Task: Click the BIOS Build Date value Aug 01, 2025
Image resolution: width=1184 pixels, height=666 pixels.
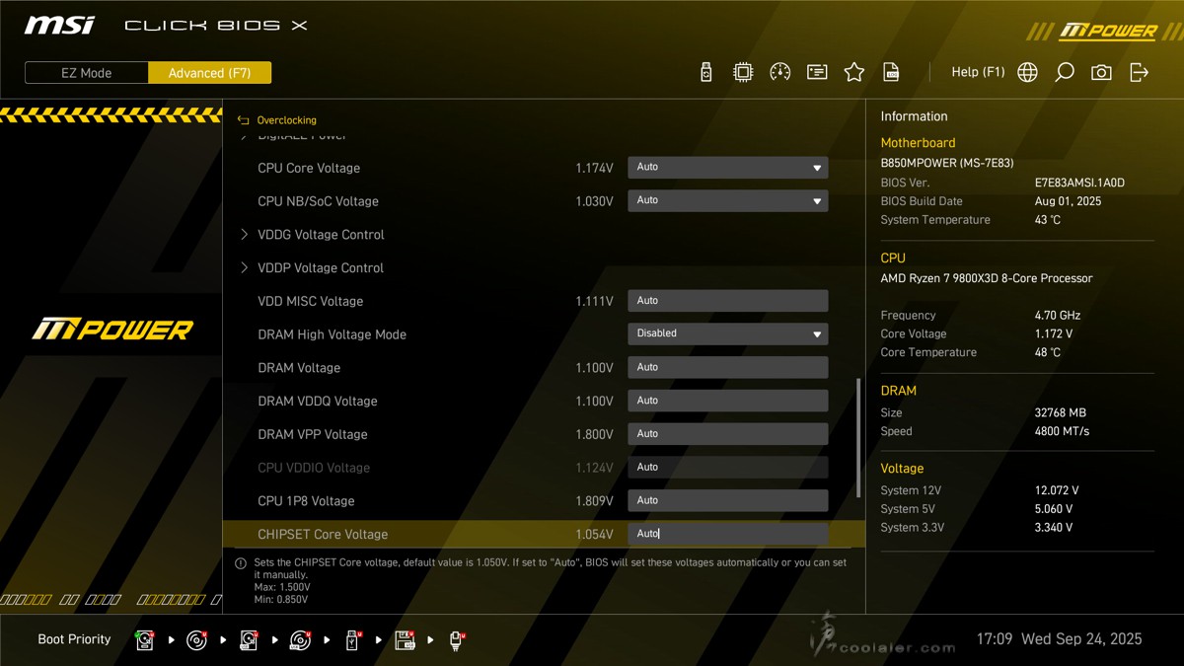Action: (x=1068, y=201)
